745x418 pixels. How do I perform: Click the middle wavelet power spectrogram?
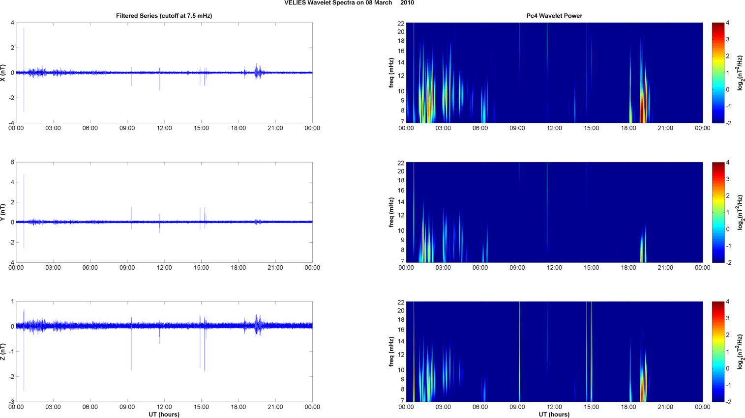coord(554,212)
